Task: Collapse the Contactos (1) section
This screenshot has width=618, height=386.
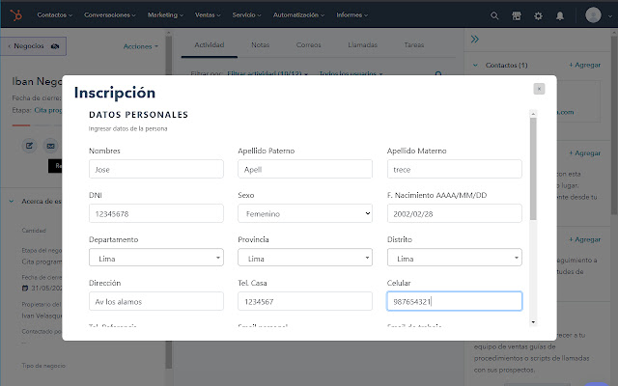Action: pyautogui.click(x=475, y=65)
